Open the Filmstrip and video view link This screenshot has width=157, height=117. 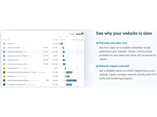click(113, 43)
